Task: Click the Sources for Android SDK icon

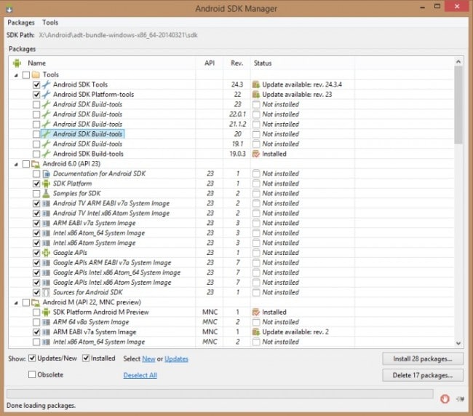Action: pos(46,292)
